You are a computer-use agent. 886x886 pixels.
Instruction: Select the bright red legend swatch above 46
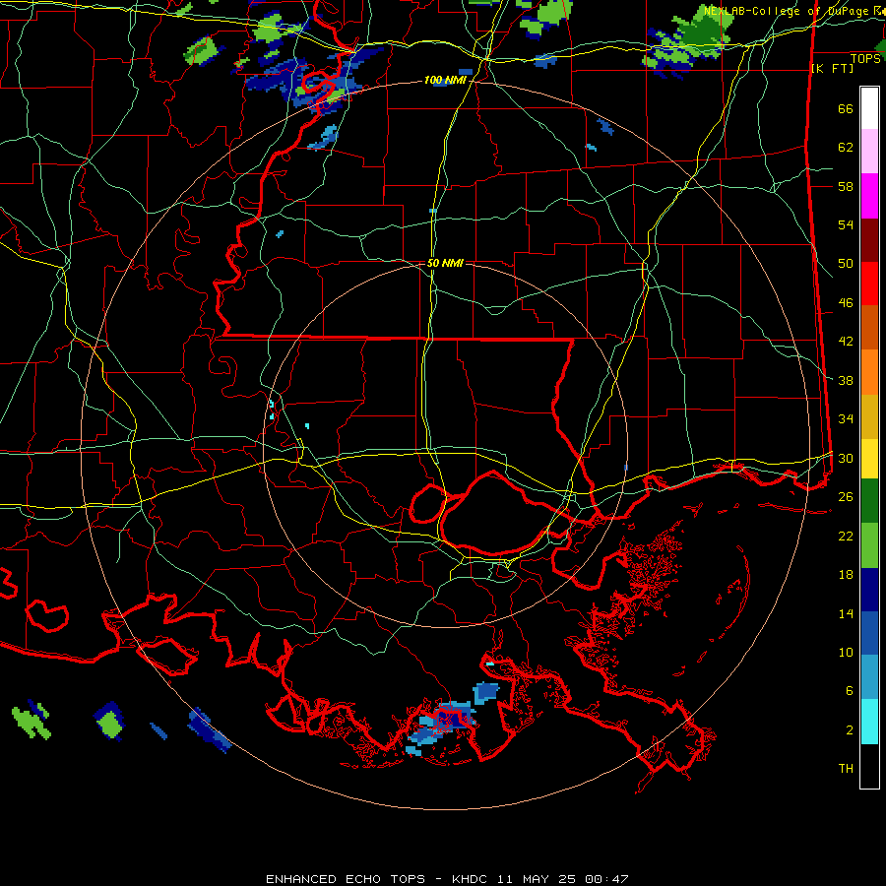[869, 284]
